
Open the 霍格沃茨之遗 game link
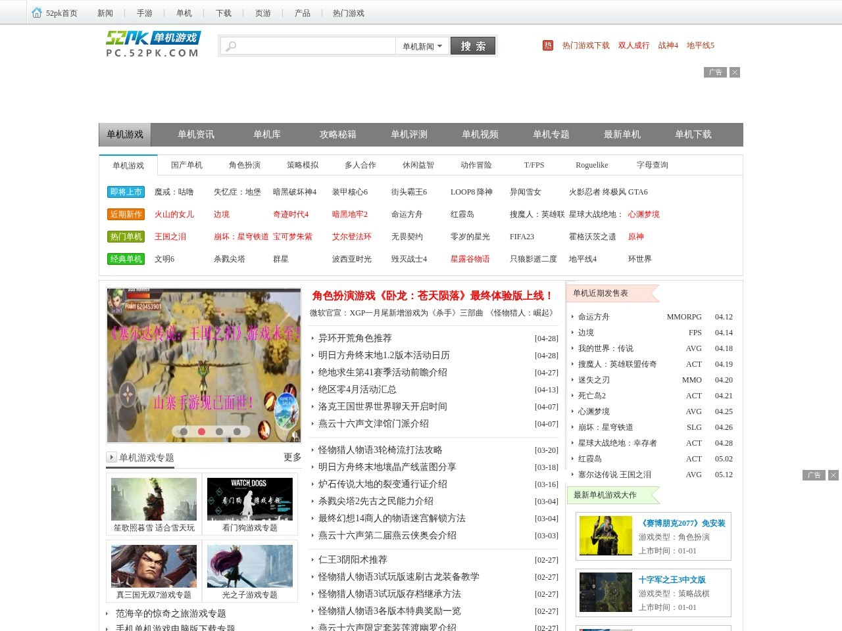pos(593,237)
